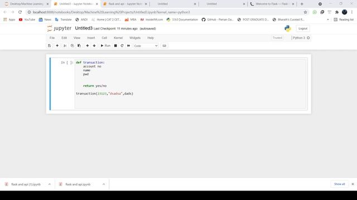Click the kernel idle circle indicator

(x=308, y=38)
